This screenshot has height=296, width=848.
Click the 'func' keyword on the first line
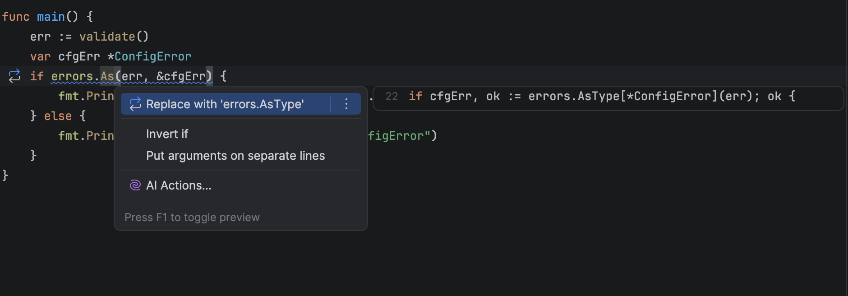point(16,17)
